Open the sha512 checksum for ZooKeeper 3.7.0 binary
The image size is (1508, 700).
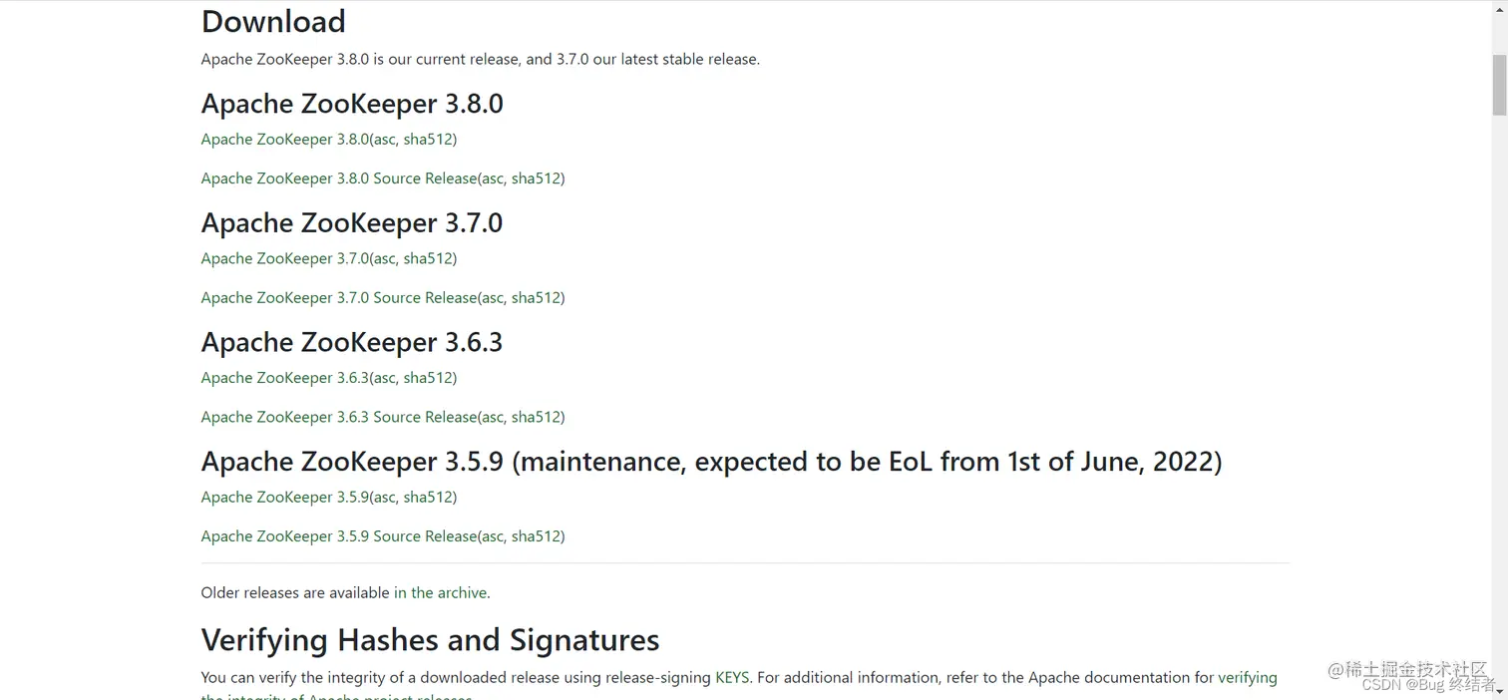tap(428, 258)
